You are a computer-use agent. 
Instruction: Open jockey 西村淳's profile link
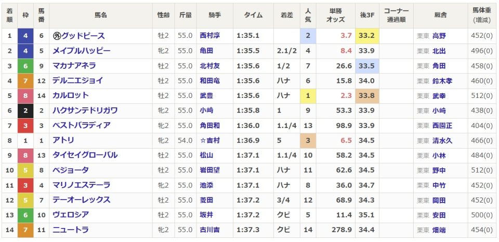point(210,36)
